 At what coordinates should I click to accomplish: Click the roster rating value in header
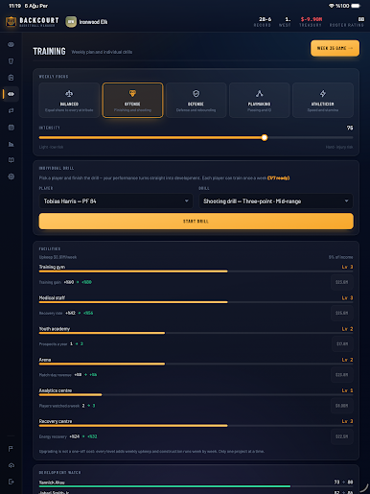coord(361,19)
